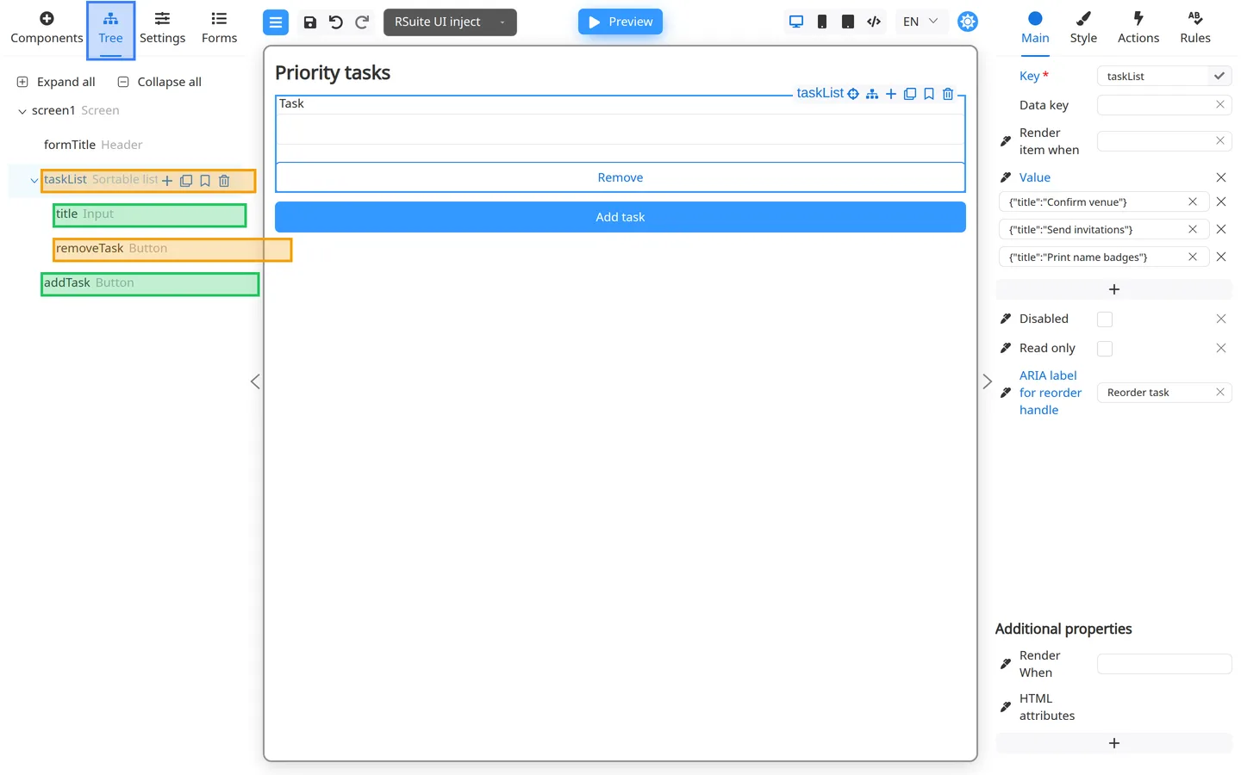Open the RSuite UI inject dropdown

pos(450,22)
